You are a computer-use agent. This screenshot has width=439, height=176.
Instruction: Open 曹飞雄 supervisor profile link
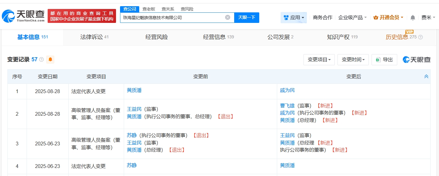(x=287, y=105)
